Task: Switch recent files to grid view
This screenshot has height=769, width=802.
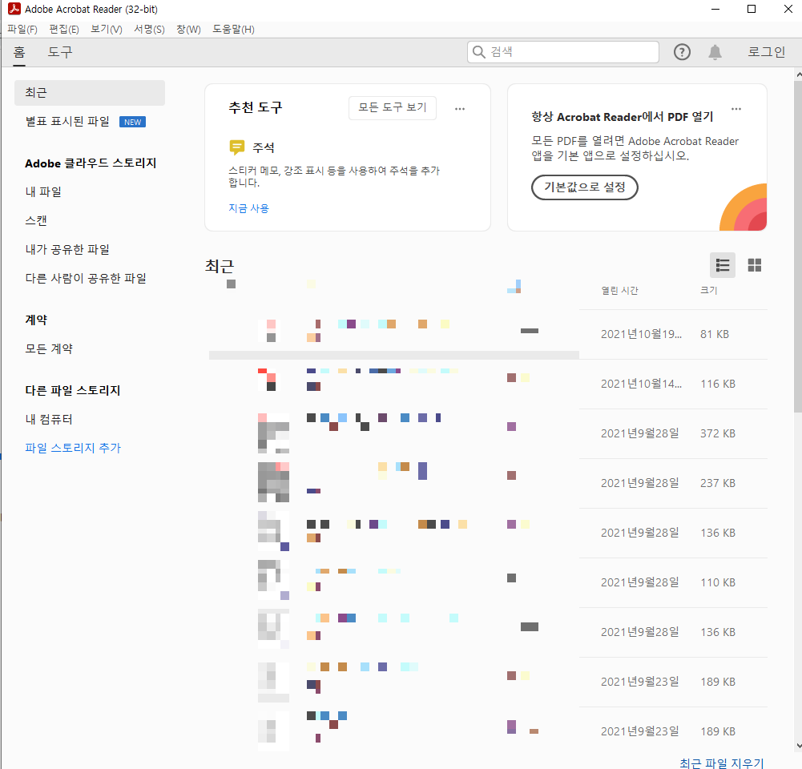Action: tap(754, 265)
